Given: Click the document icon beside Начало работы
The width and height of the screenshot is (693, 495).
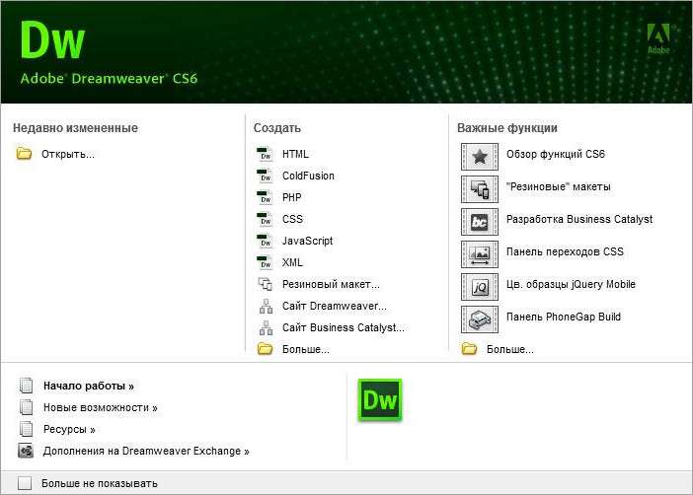Looking at the screenshot, I should tap(26, 386).
